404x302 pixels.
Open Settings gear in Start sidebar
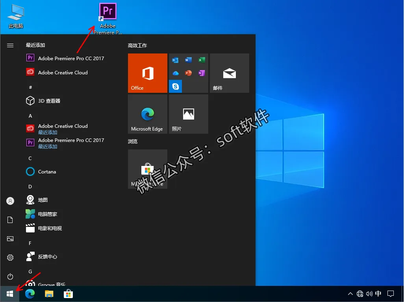(x=10, y=258)
